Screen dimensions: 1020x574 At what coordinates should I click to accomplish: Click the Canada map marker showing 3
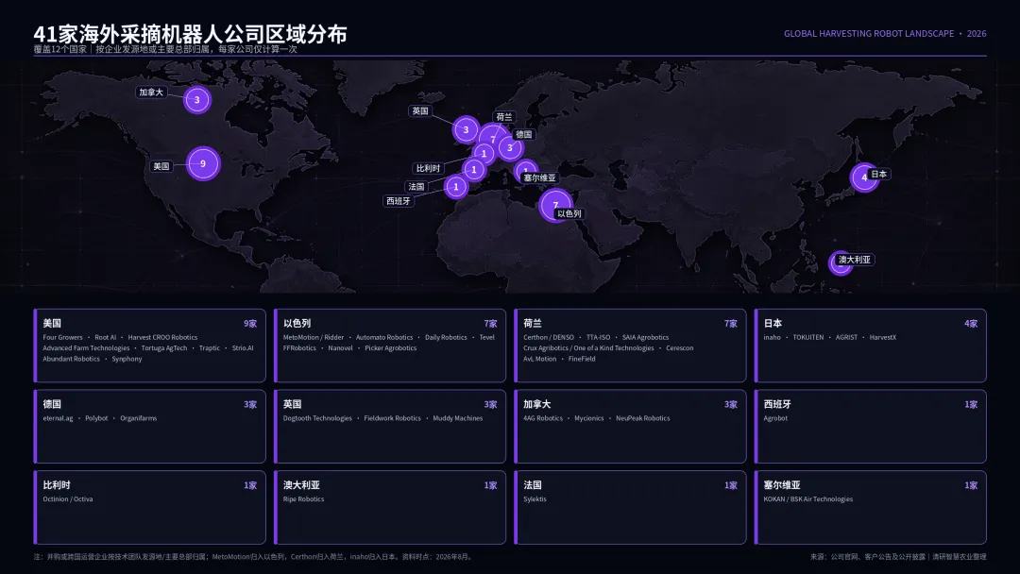[x=197, y=100]
